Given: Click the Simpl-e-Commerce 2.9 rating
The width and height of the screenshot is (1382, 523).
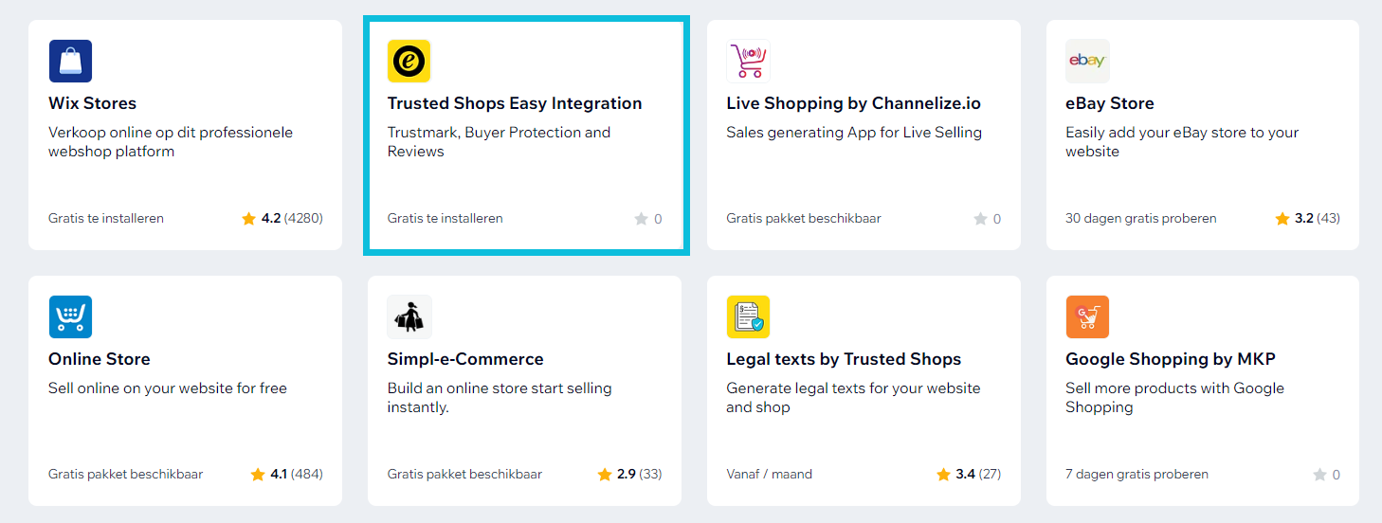Looking at the screenshot, I should [629, 475].
